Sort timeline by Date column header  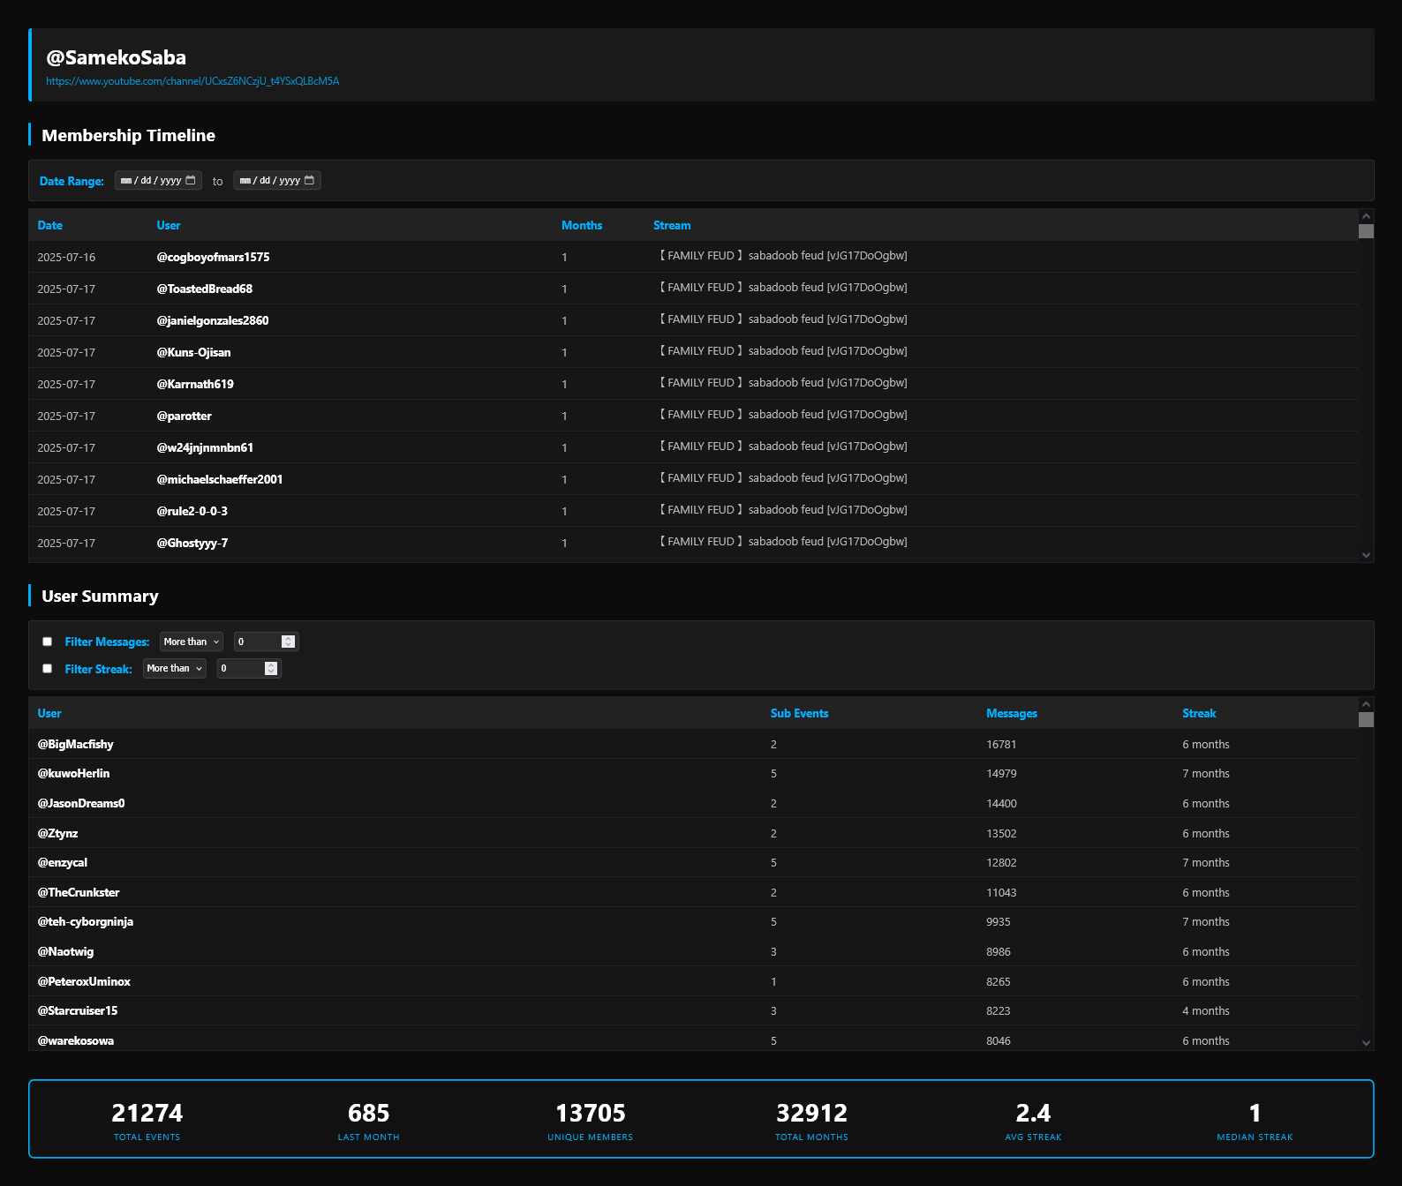[50, 225]
